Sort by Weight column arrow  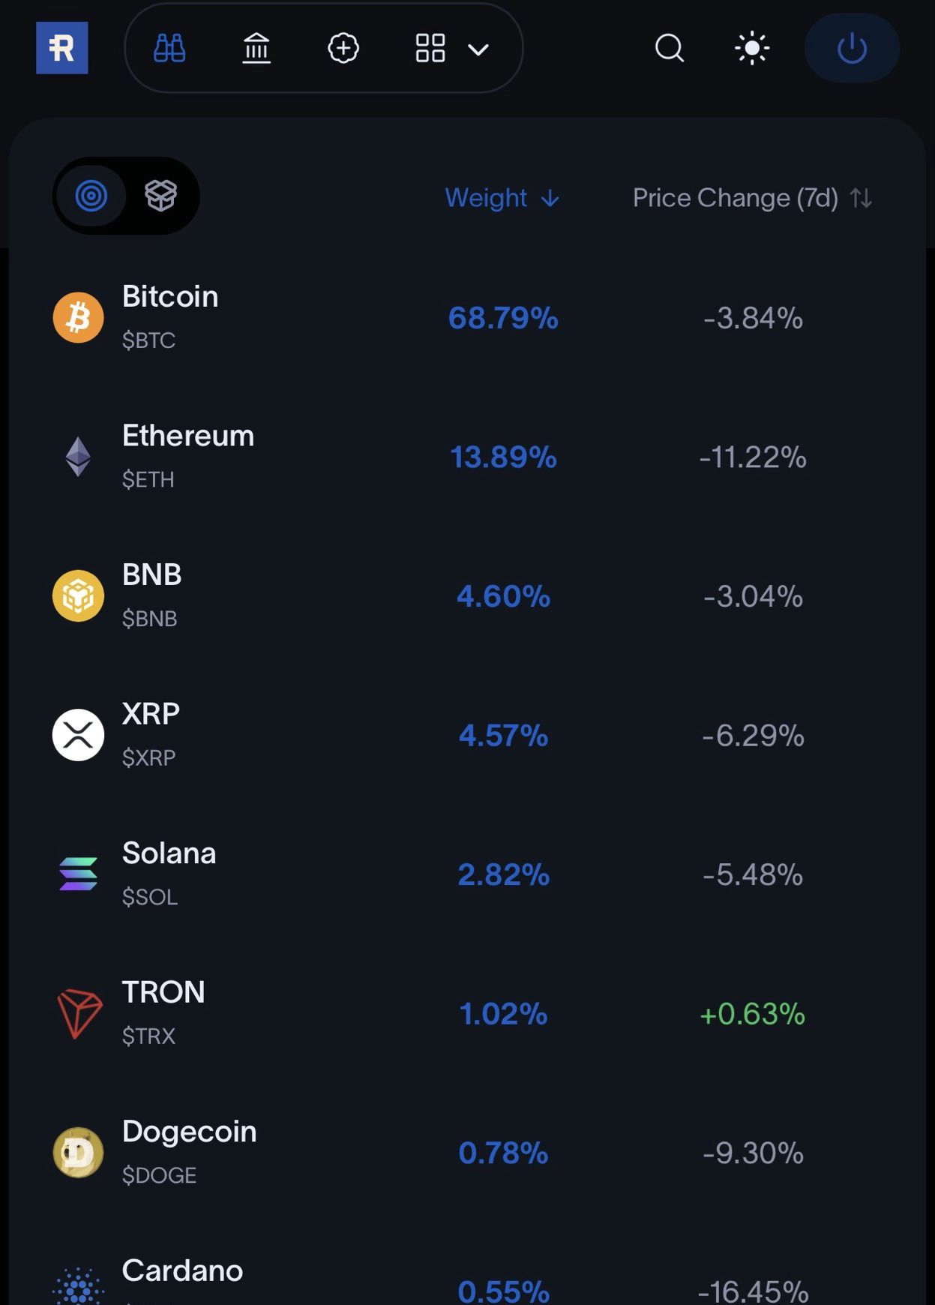(550, 198)
